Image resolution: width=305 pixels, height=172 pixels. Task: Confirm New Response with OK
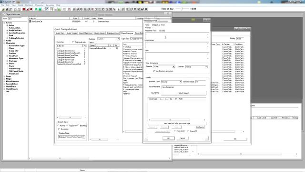click(x=168, y=138)
